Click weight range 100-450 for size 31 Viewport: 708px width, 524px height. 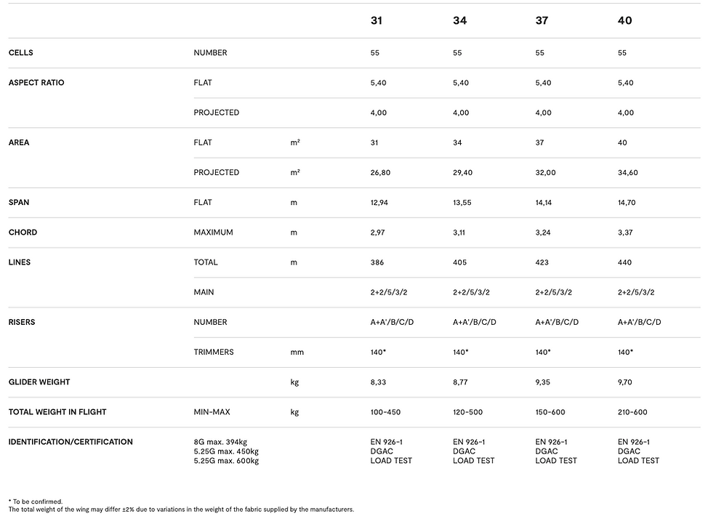[x=385, y=412]
